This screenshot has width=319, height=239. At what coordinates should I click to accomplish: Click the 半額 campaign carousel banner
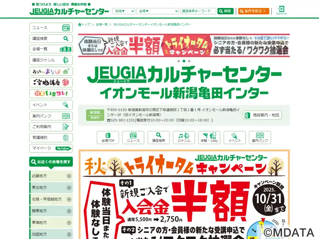pyautogui.click(x=184, y=45)
